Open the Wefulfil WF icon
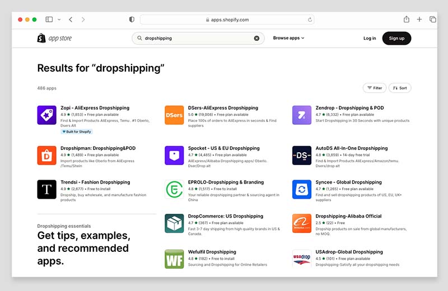The height and width of the screenshot is (291, 448). 174,259
